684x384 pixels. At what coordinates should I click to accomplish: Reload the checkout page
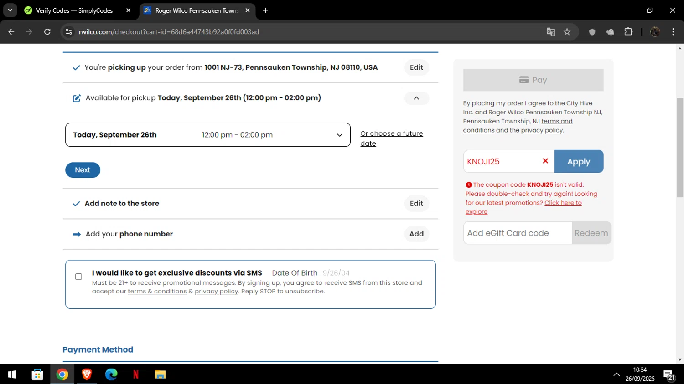pos(47,32)
